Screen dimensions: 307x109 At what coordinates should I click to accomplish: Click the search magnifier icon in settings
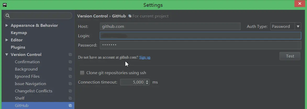click(8, 16)
